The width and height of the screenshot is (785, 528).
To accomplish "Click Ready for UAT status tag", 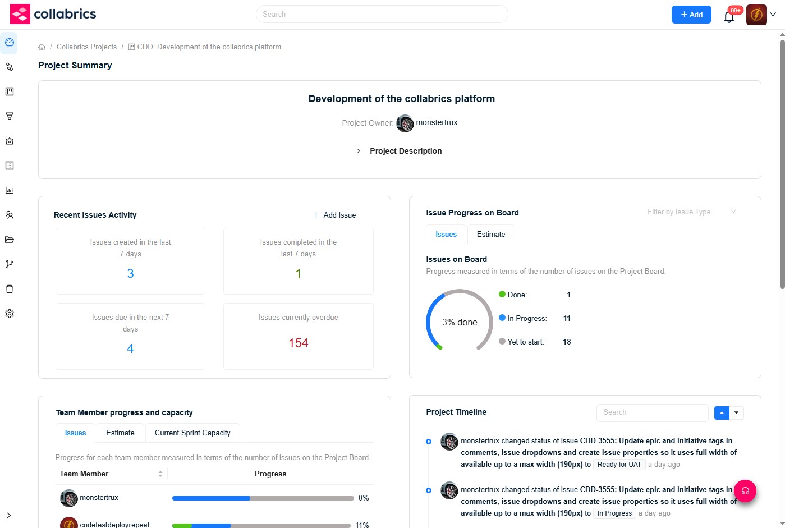I will pos(619,465).
